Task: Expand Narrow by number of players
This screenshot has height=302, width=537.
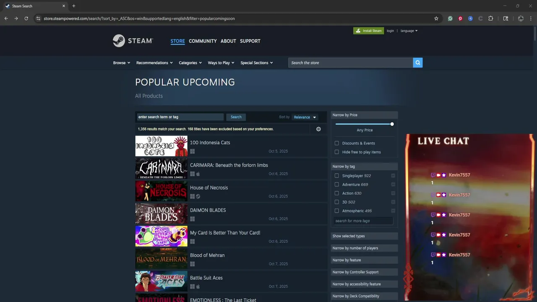Action: coord(364,248)
